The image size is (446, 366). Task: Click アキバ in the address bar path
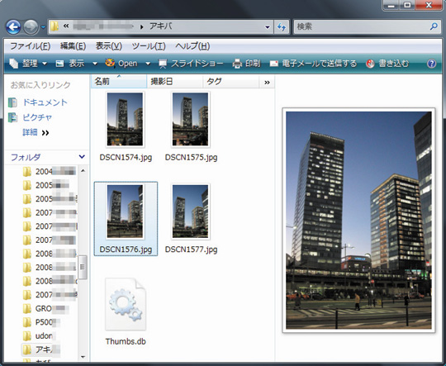click(161, 26)
